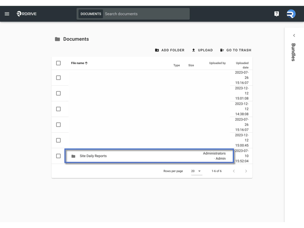Viewport: 304px width, 228px height.
Task: Select the Add Folder icon
Action: (x=157, y=50)
